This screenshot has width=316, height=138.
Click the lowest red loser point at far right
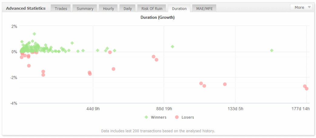click(x=307, y=89)
